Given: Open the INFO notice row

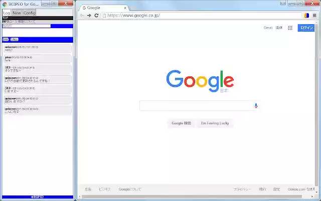Looking at the screenshot, I should (38, 22).
